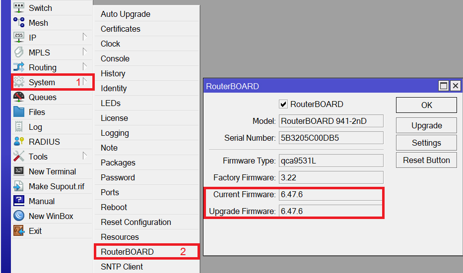The height and width of the screenshot is (273, 463).
Task: Choose LEDs from System submenu
Action: point(147,103)
